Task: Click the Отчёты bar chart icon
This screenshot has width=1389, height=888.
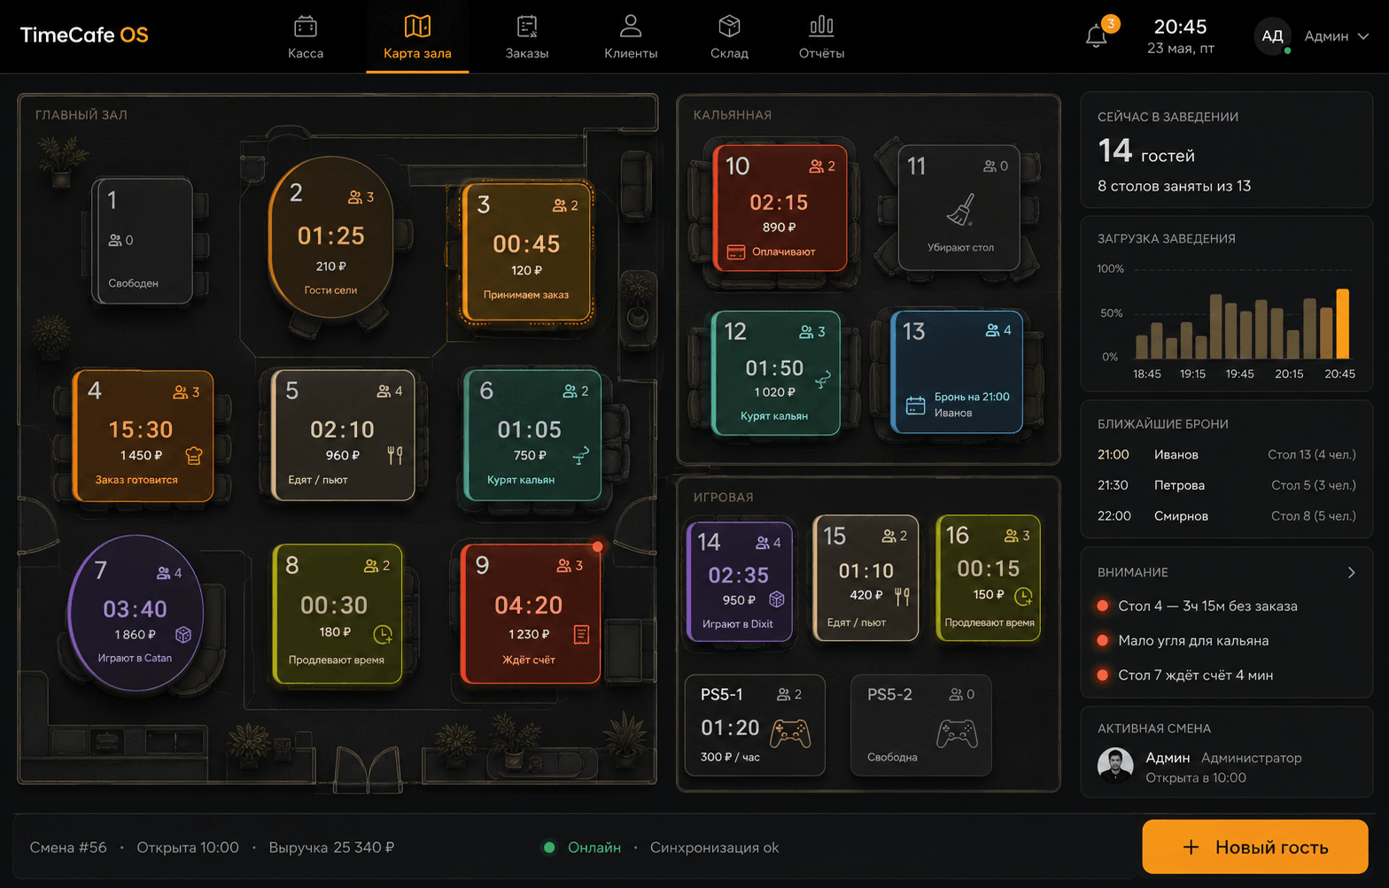Action: (x=821, y=26)
